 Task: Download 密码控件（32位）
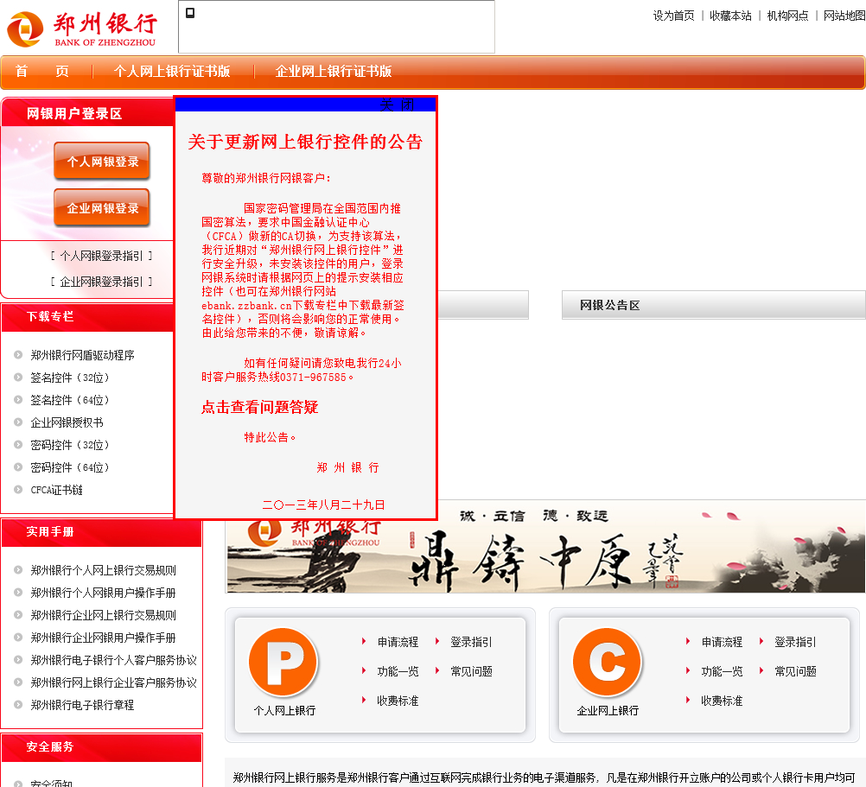click(70, 445)
